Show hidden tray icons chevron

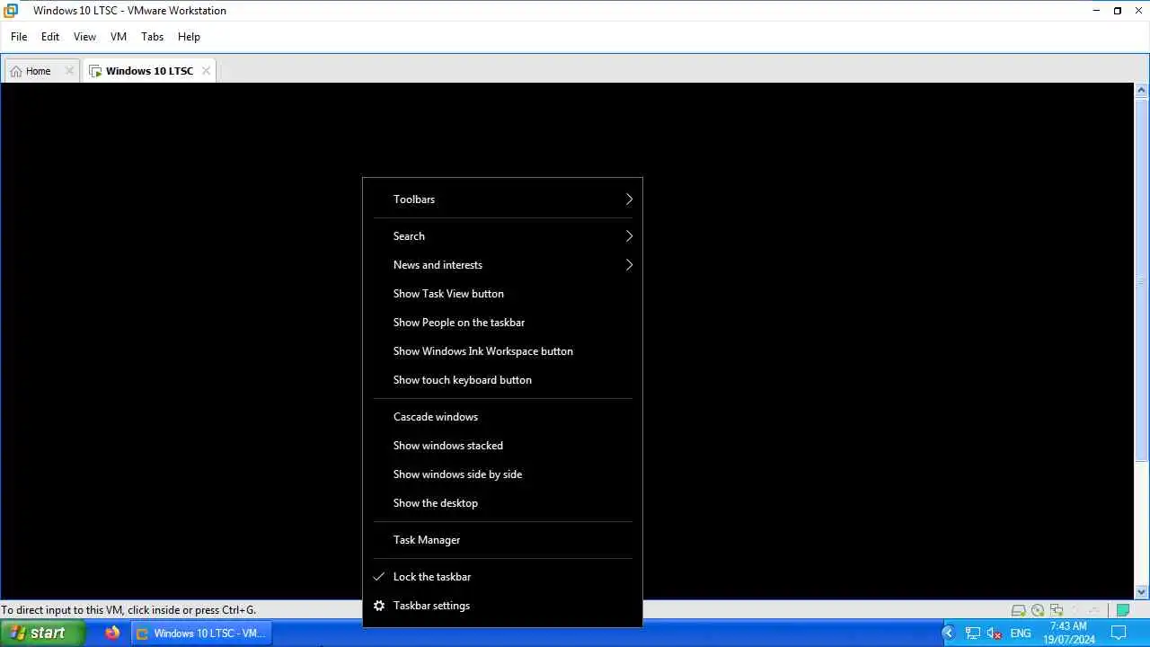tap(949, 633)
